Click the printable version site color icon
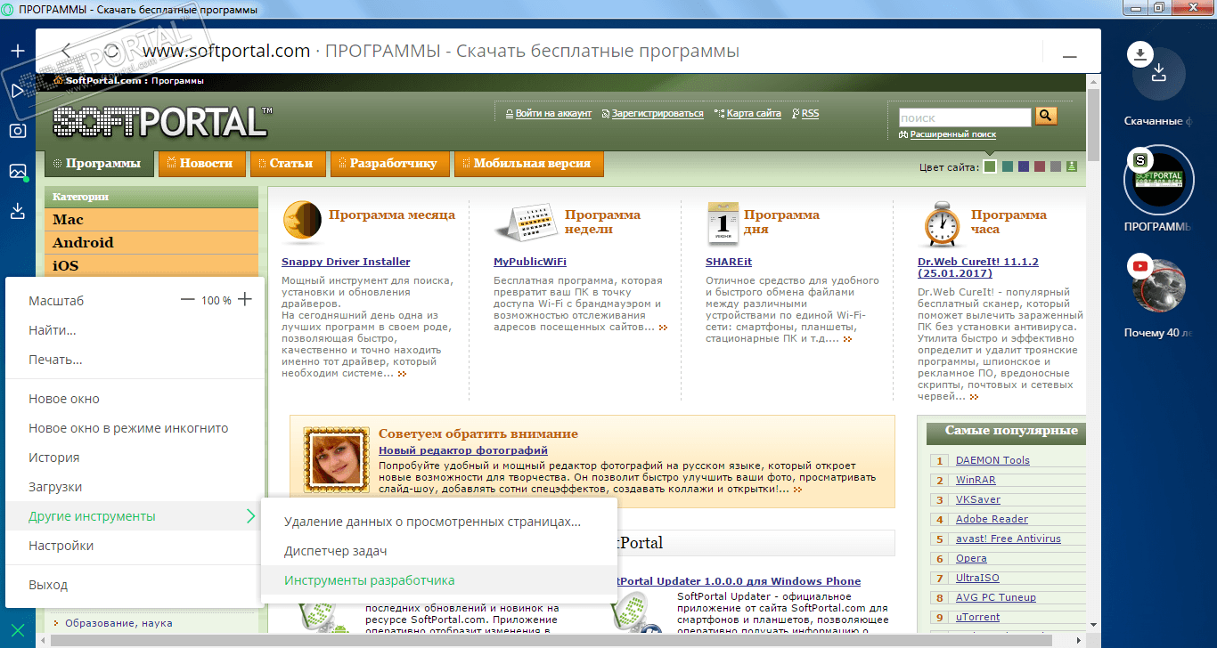This screenshot has height=648, width=1217. point(1071,166)
